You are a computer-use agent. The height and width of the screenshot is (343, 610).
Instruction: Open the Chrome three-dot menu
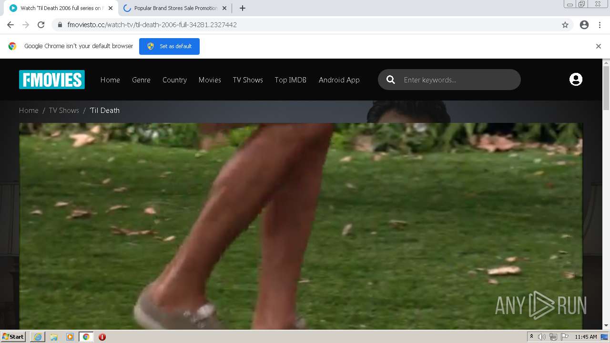pyautogui.click(x=600, y=25)
